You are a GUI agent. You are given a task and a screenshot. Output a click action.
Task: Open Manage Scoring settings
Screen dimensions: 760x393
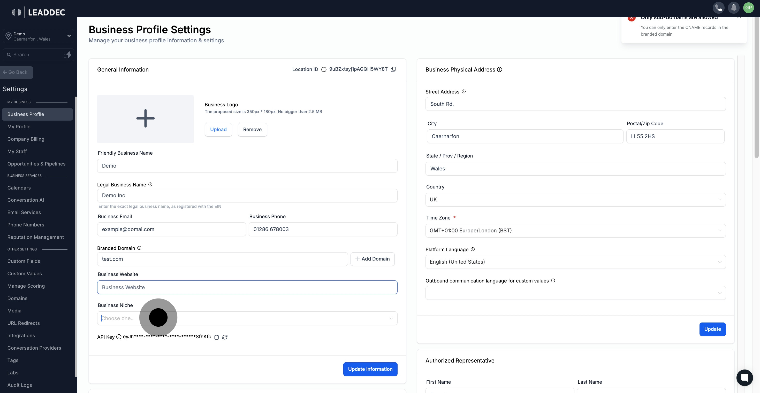[26, 286]
